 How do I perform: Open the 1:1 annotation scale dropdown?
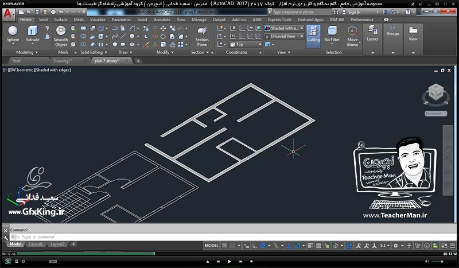click(384, 246)
